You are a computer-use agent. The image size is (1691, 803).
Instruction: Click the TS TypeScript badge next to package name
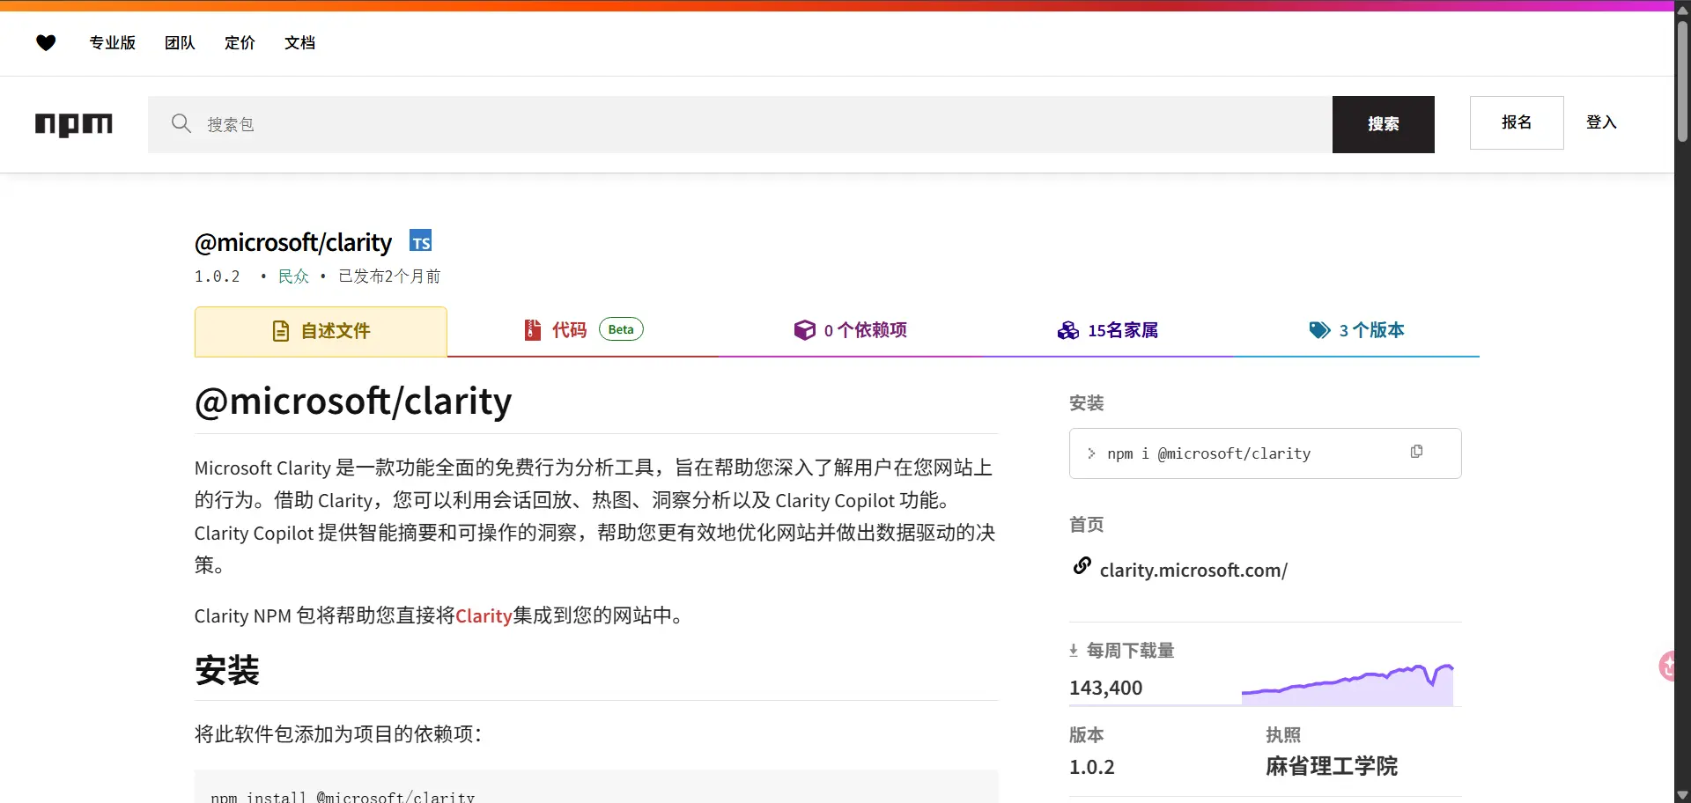coord(420,239)
